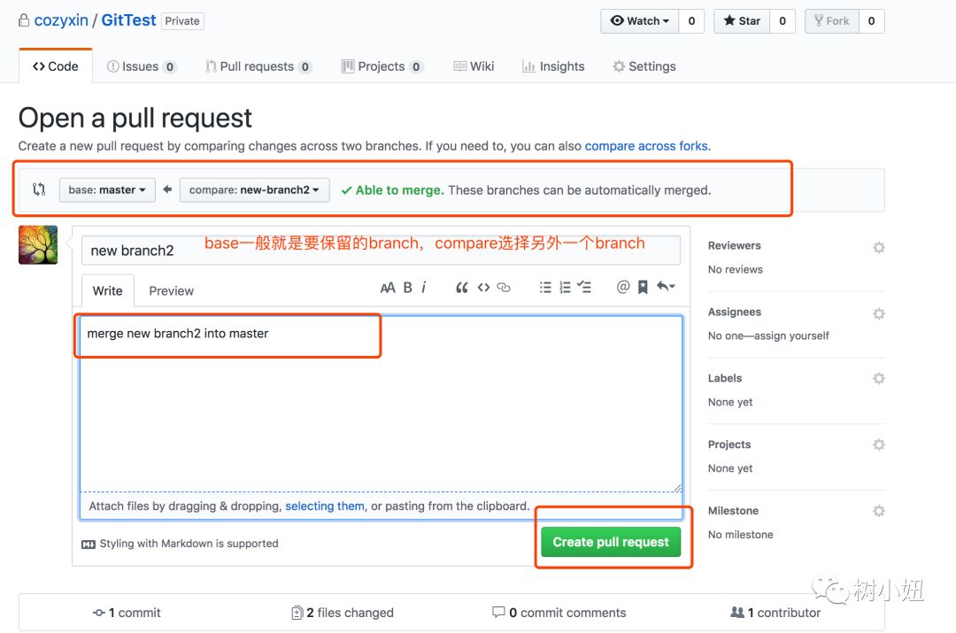Click the Reviewers gear icon
The height and width of the screenshot is (633, 956).
coord(879,247)
